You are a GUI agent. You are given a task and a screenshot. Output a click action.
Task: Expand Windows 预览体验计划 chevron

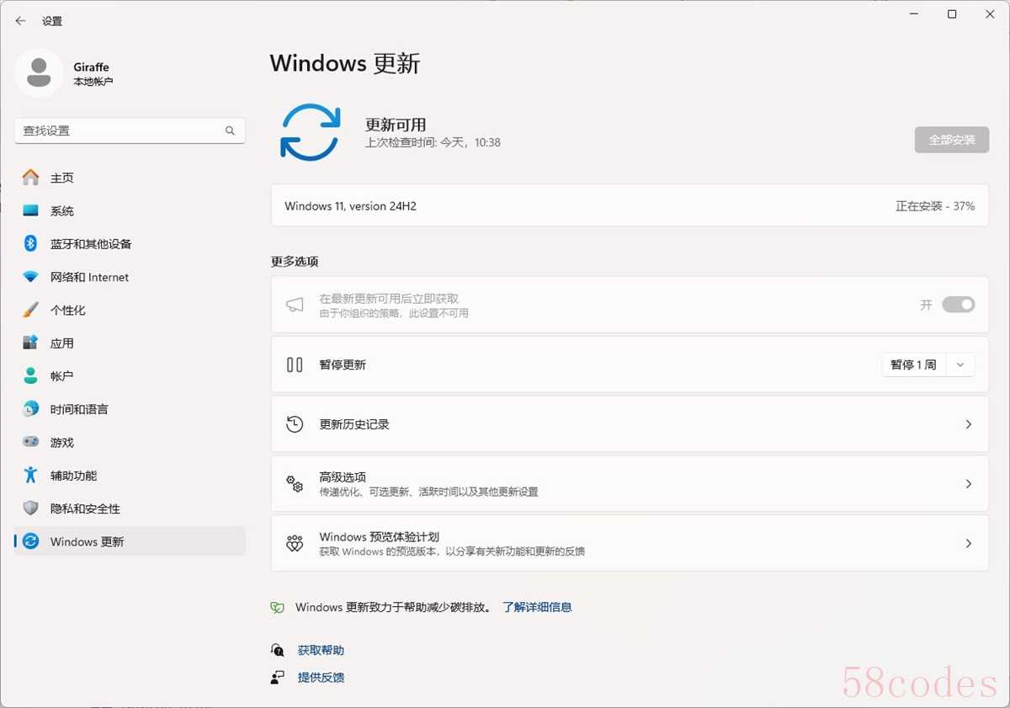[x=969, y=544]
